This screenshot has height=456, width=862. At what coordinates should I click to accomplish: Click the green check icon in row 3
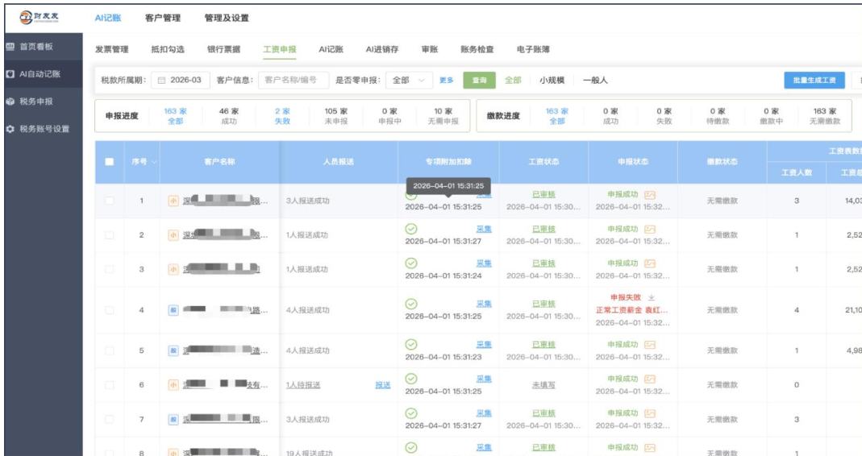pyautogui.click(x=411, y=263)
